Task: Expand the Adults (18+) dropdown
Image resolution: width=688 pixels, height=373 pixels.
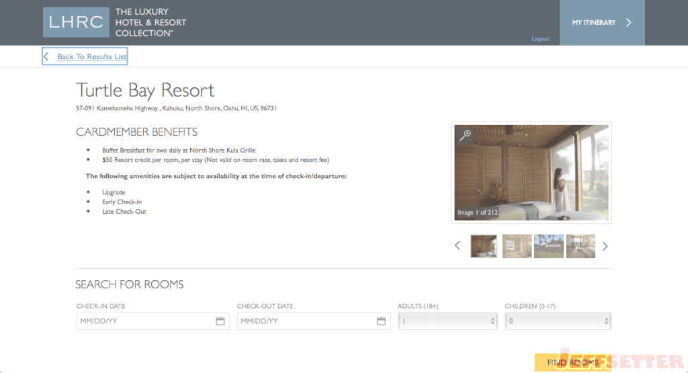Action: (447, 321)
